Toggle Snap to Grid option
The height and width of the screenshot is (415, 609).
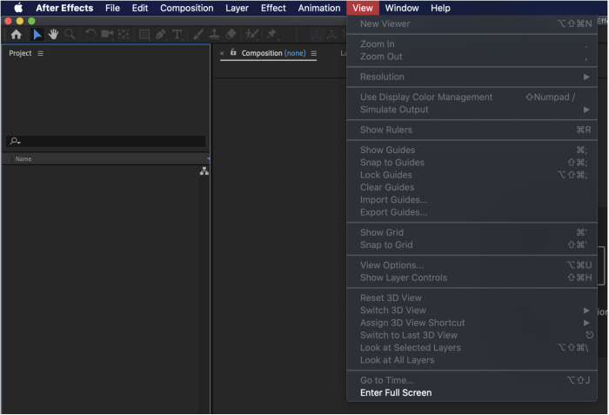point(472,244)
